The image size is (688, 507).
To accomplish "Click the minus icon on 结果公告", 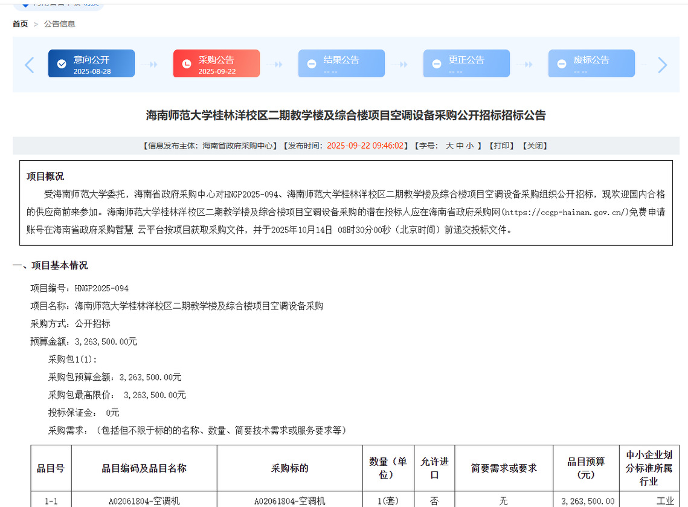I will (312, 64).
